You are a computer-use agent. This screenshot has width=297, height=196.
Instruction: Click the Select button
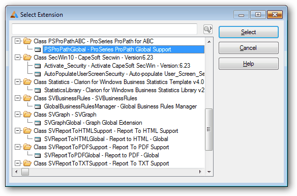click(249, 32)
